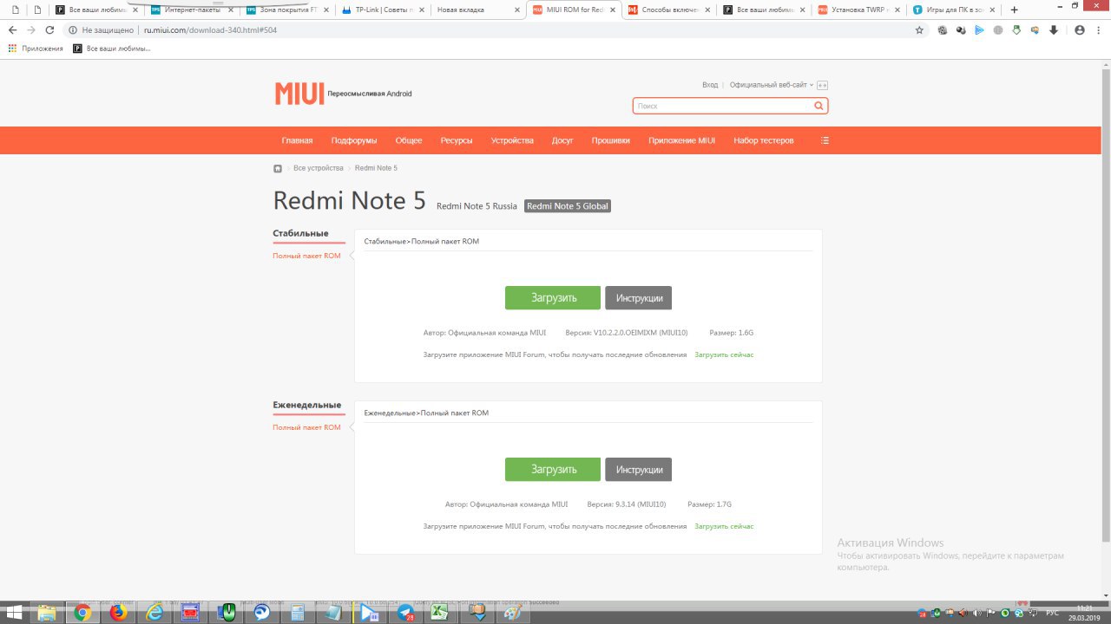Open Firefox from the taskbar
The image size is (1111, 624).
119,613
